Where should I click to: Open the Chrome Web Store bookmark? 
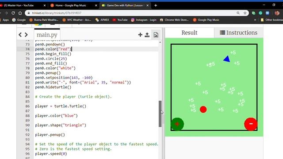tap(174, 20)
